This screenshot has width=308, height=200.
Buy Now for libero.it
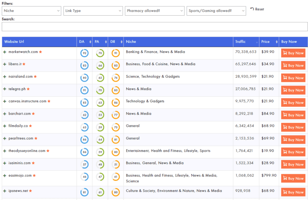pyautogui.click(x=293, y=66)
